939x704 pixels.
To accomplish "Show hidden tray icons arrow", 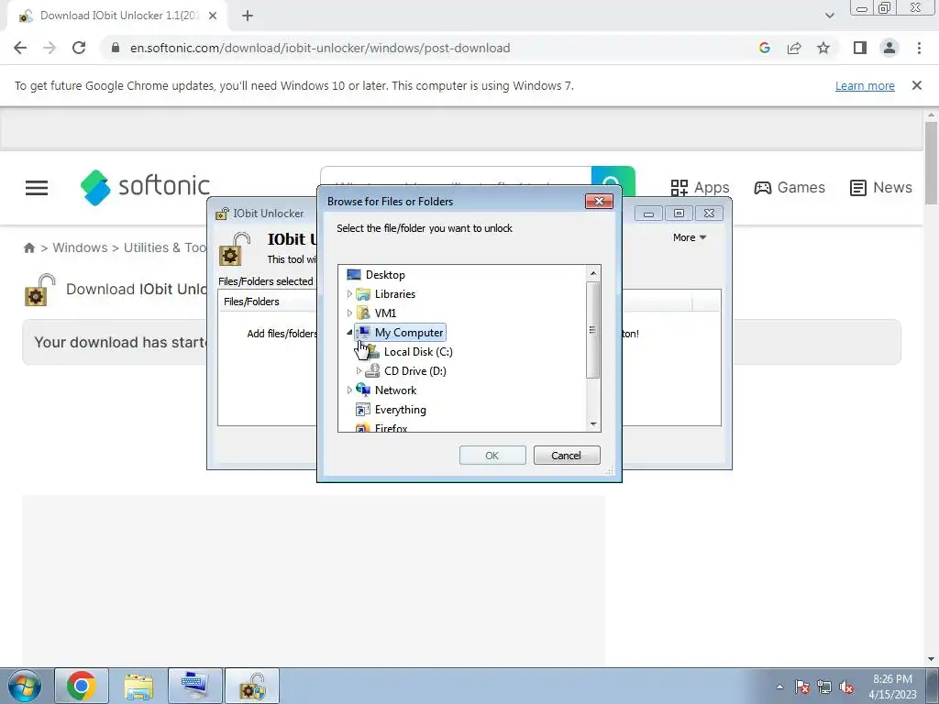I will coord(779,687).
